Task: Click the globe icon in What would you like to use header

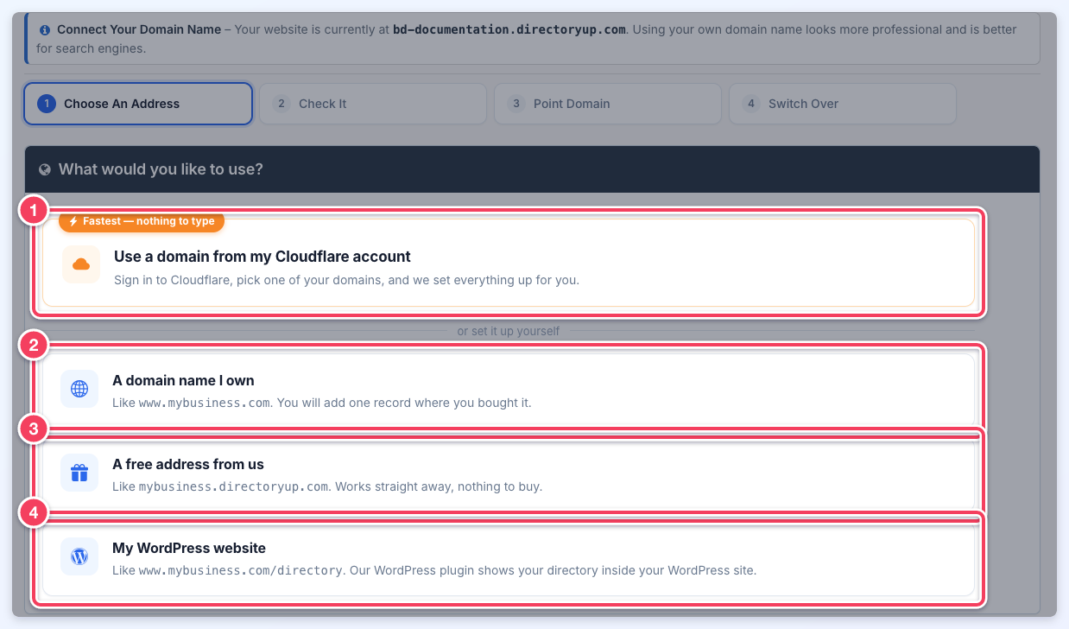Action: click(x=45, y=169)
